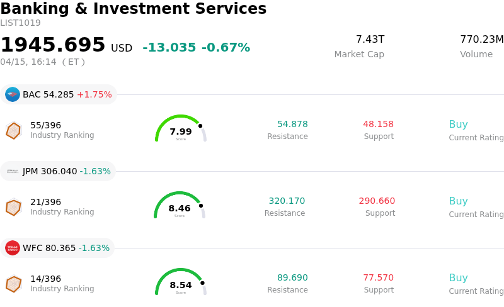Click the BAC 7.99 score gauge
Viewport: 504px width, 307px height.
[181, 130]
